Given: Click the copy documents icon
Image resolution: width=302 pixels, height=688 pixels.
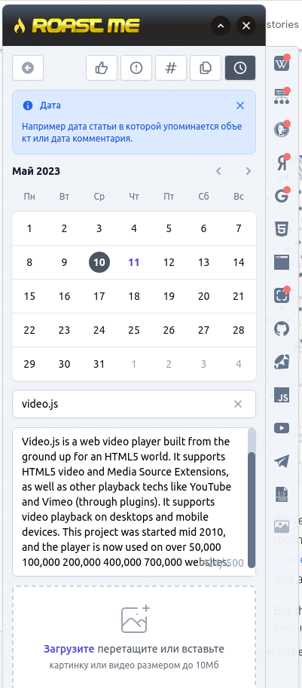Looking at the screenshot, I should pyautogui.click(x=206, y=68).
